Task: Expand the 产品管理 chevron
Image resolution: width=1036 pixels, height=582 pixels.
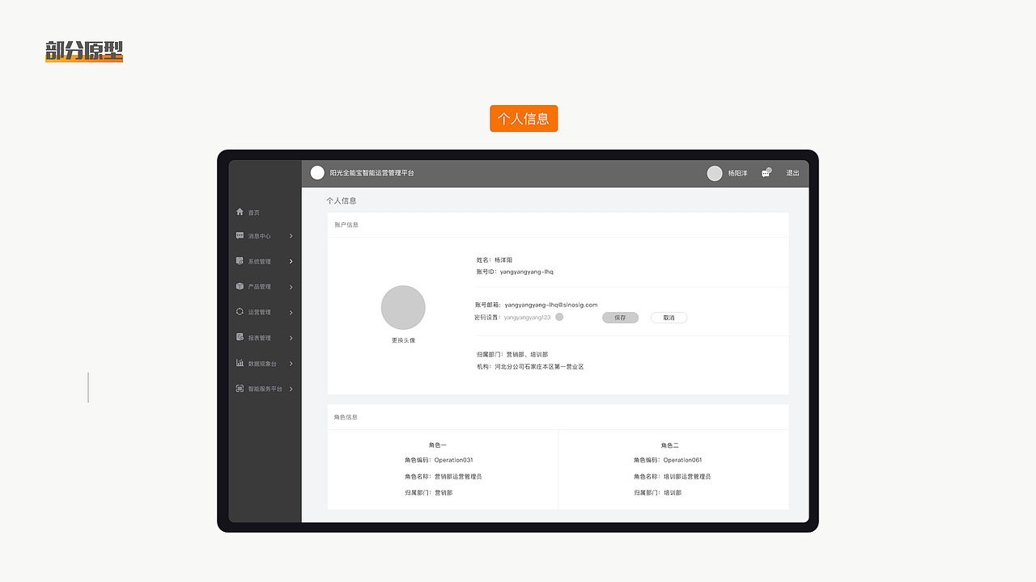Action: point(291,287)
